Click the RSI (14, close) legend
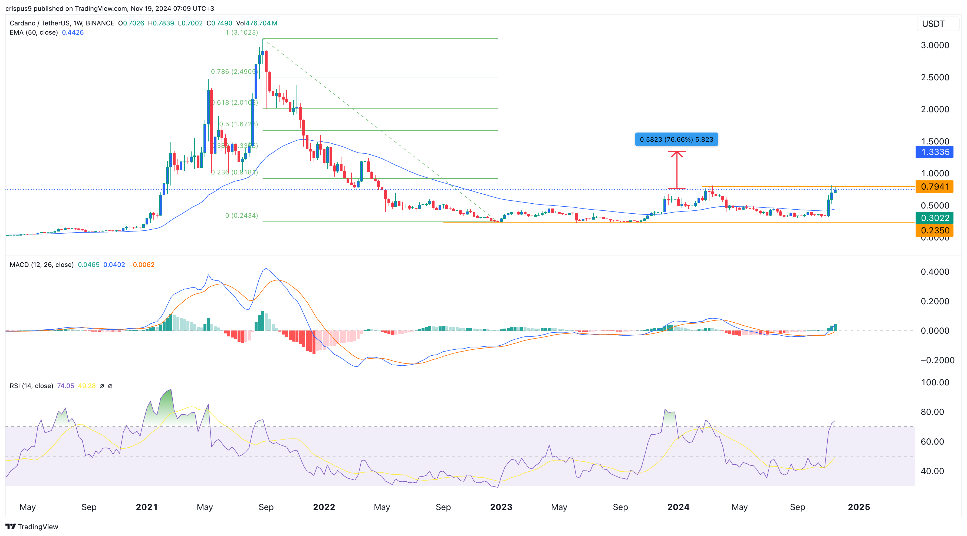 (x=32, y=386)
